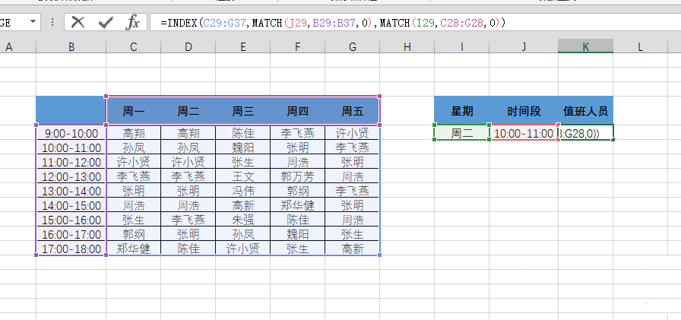This screenshot has width=681, height=320.
Task: Click the formula cell under 值班人员
Action: (586, 133)
